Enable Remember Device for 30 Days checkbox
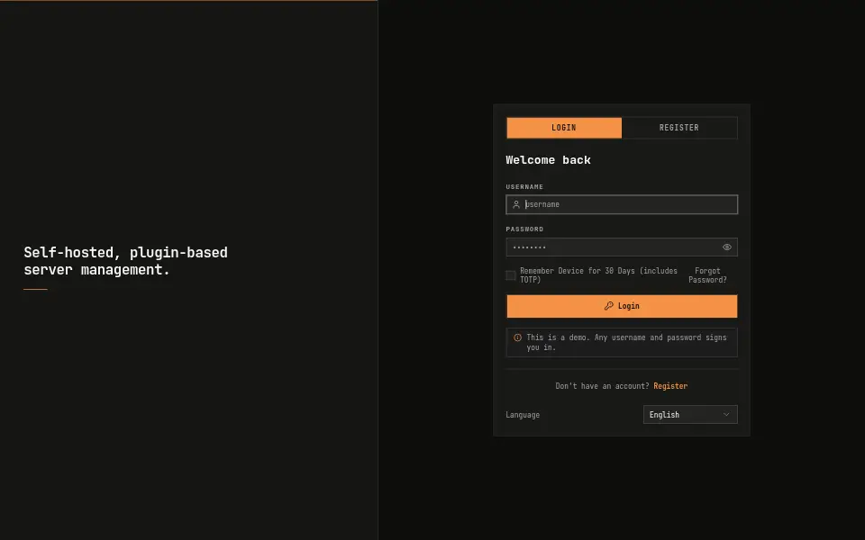 (511, 275)
